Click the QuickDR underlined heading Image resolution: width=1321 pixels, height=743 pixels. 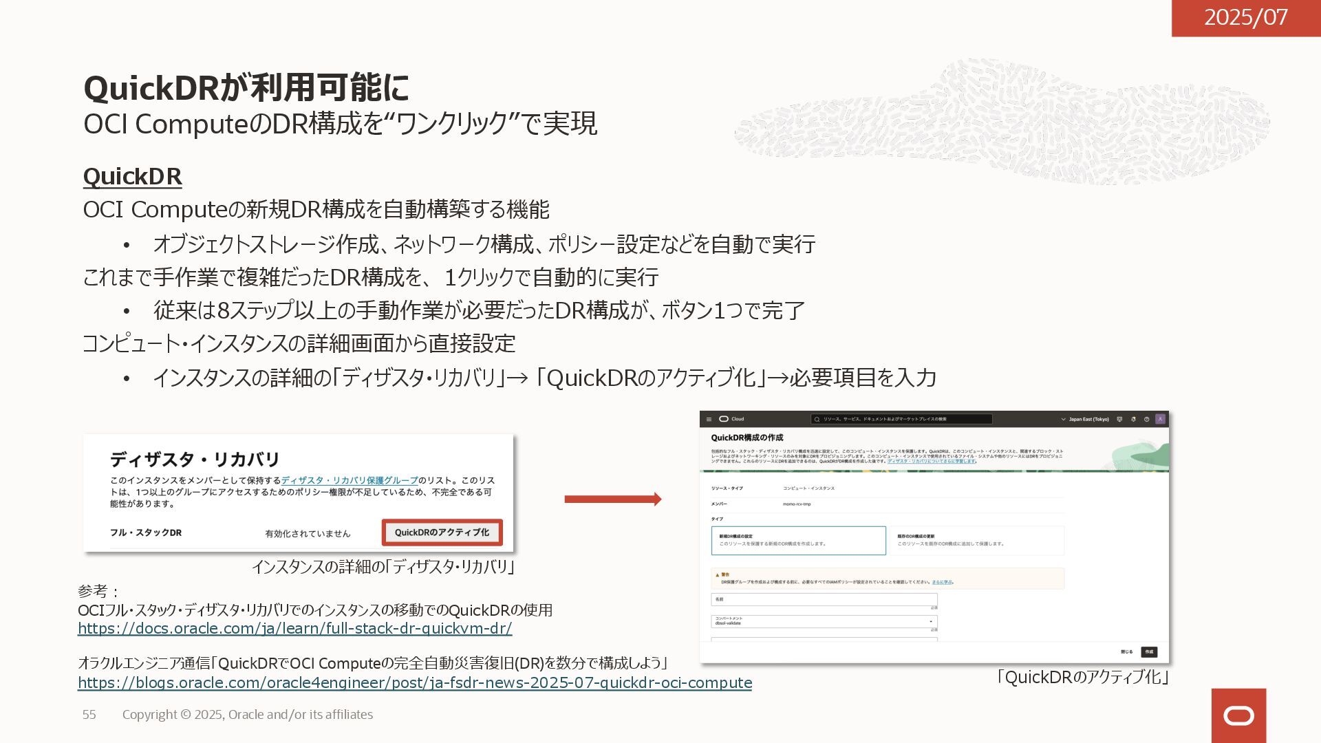pos(132,176)
